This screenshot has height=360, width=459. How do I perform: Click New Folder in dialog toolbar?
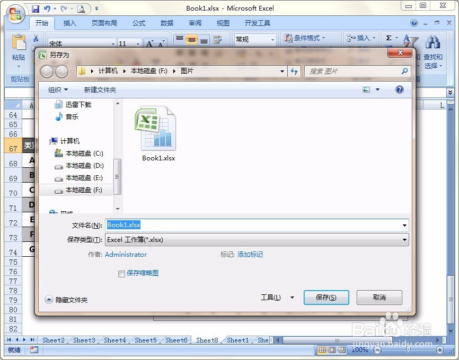click(100, 90)
